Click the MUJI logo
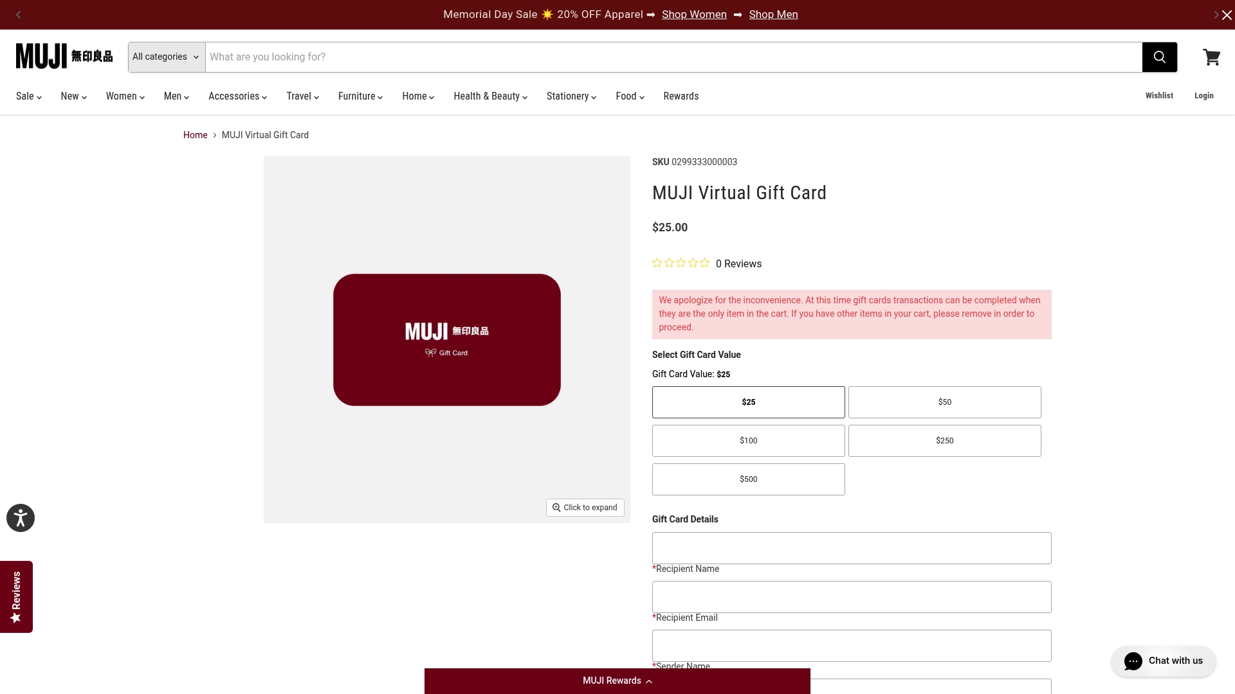This screenshot has height=694, width=1235. pos(64,57)
